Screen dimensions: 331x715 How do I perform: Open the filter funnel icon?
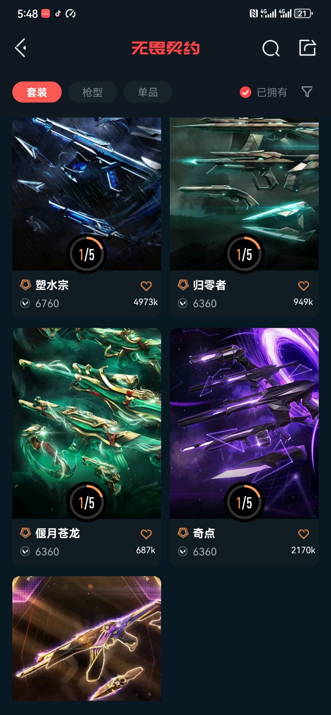tap(307, 92)
